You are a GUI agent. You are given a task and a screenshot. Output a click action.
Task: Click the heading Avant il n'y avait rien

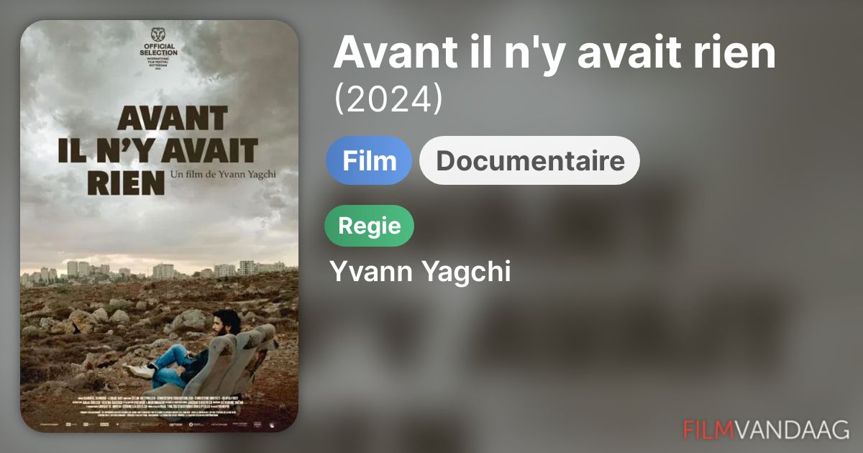pyautogui.click(x=554, y=52)
